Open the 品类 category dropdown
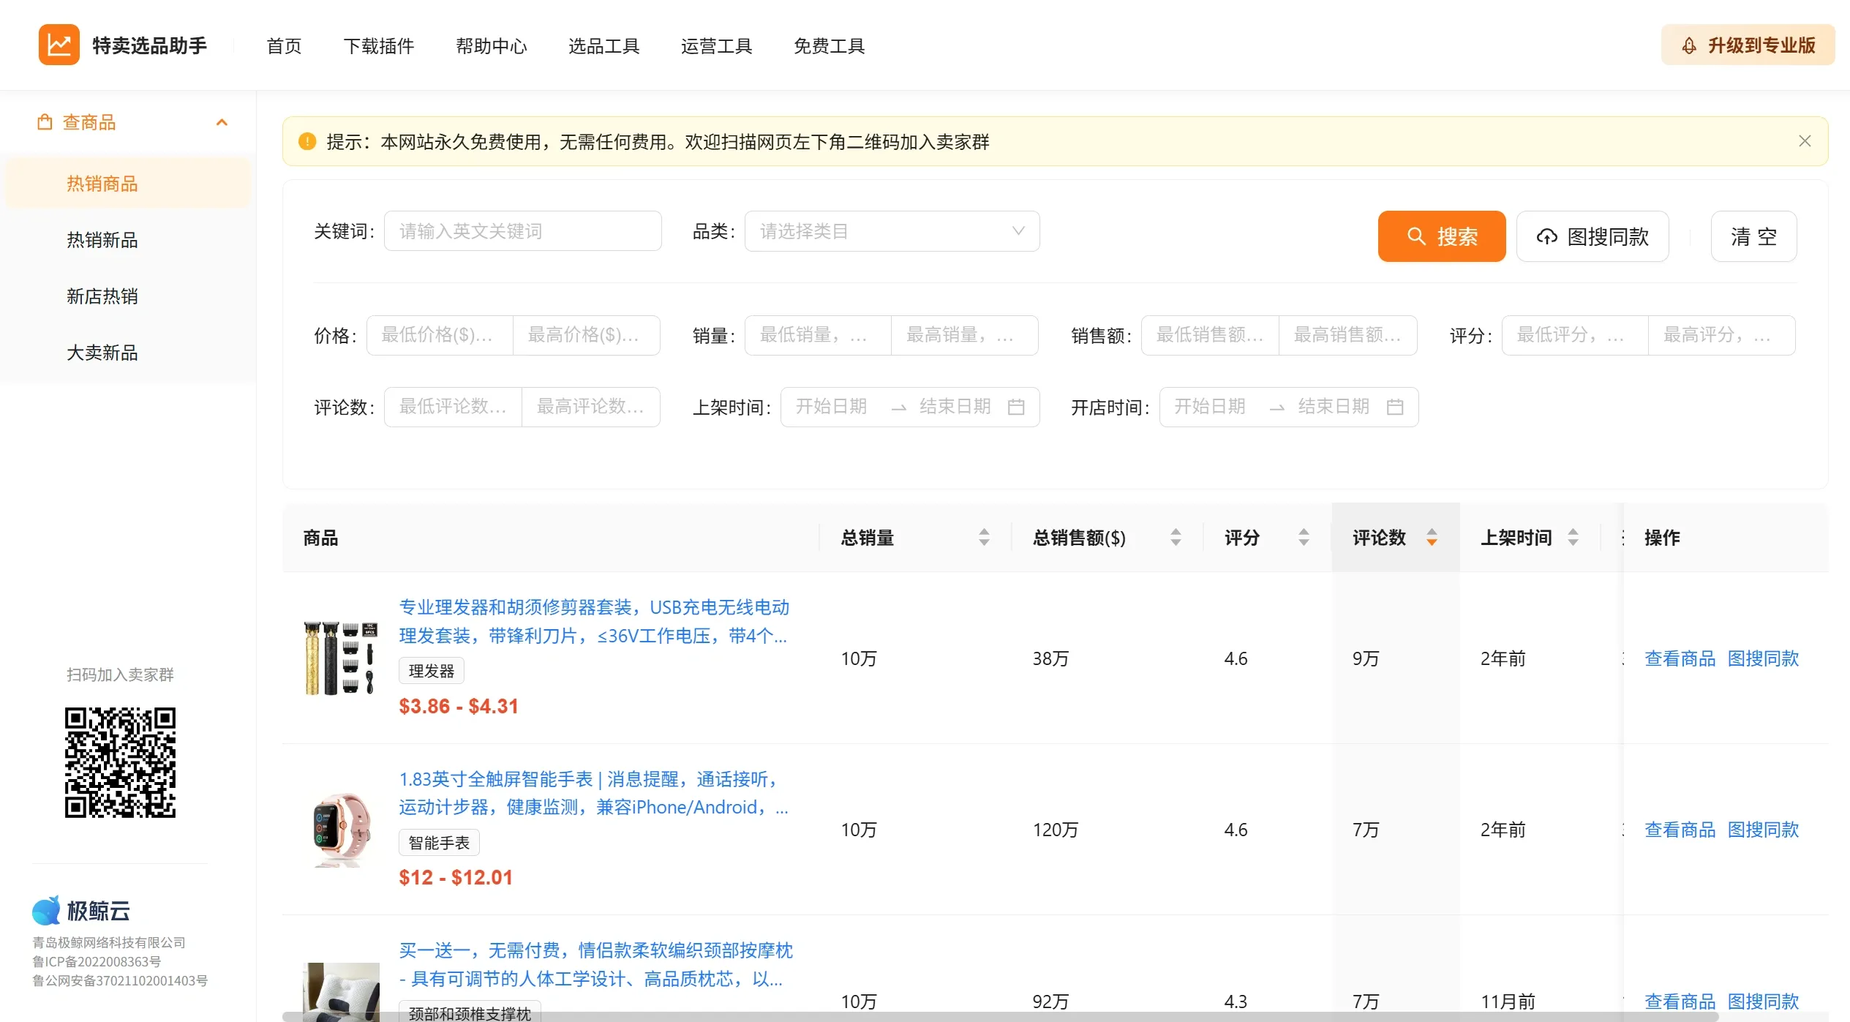The width and height of the screenshot is (1850, 1022). click(x=891, y=230)
